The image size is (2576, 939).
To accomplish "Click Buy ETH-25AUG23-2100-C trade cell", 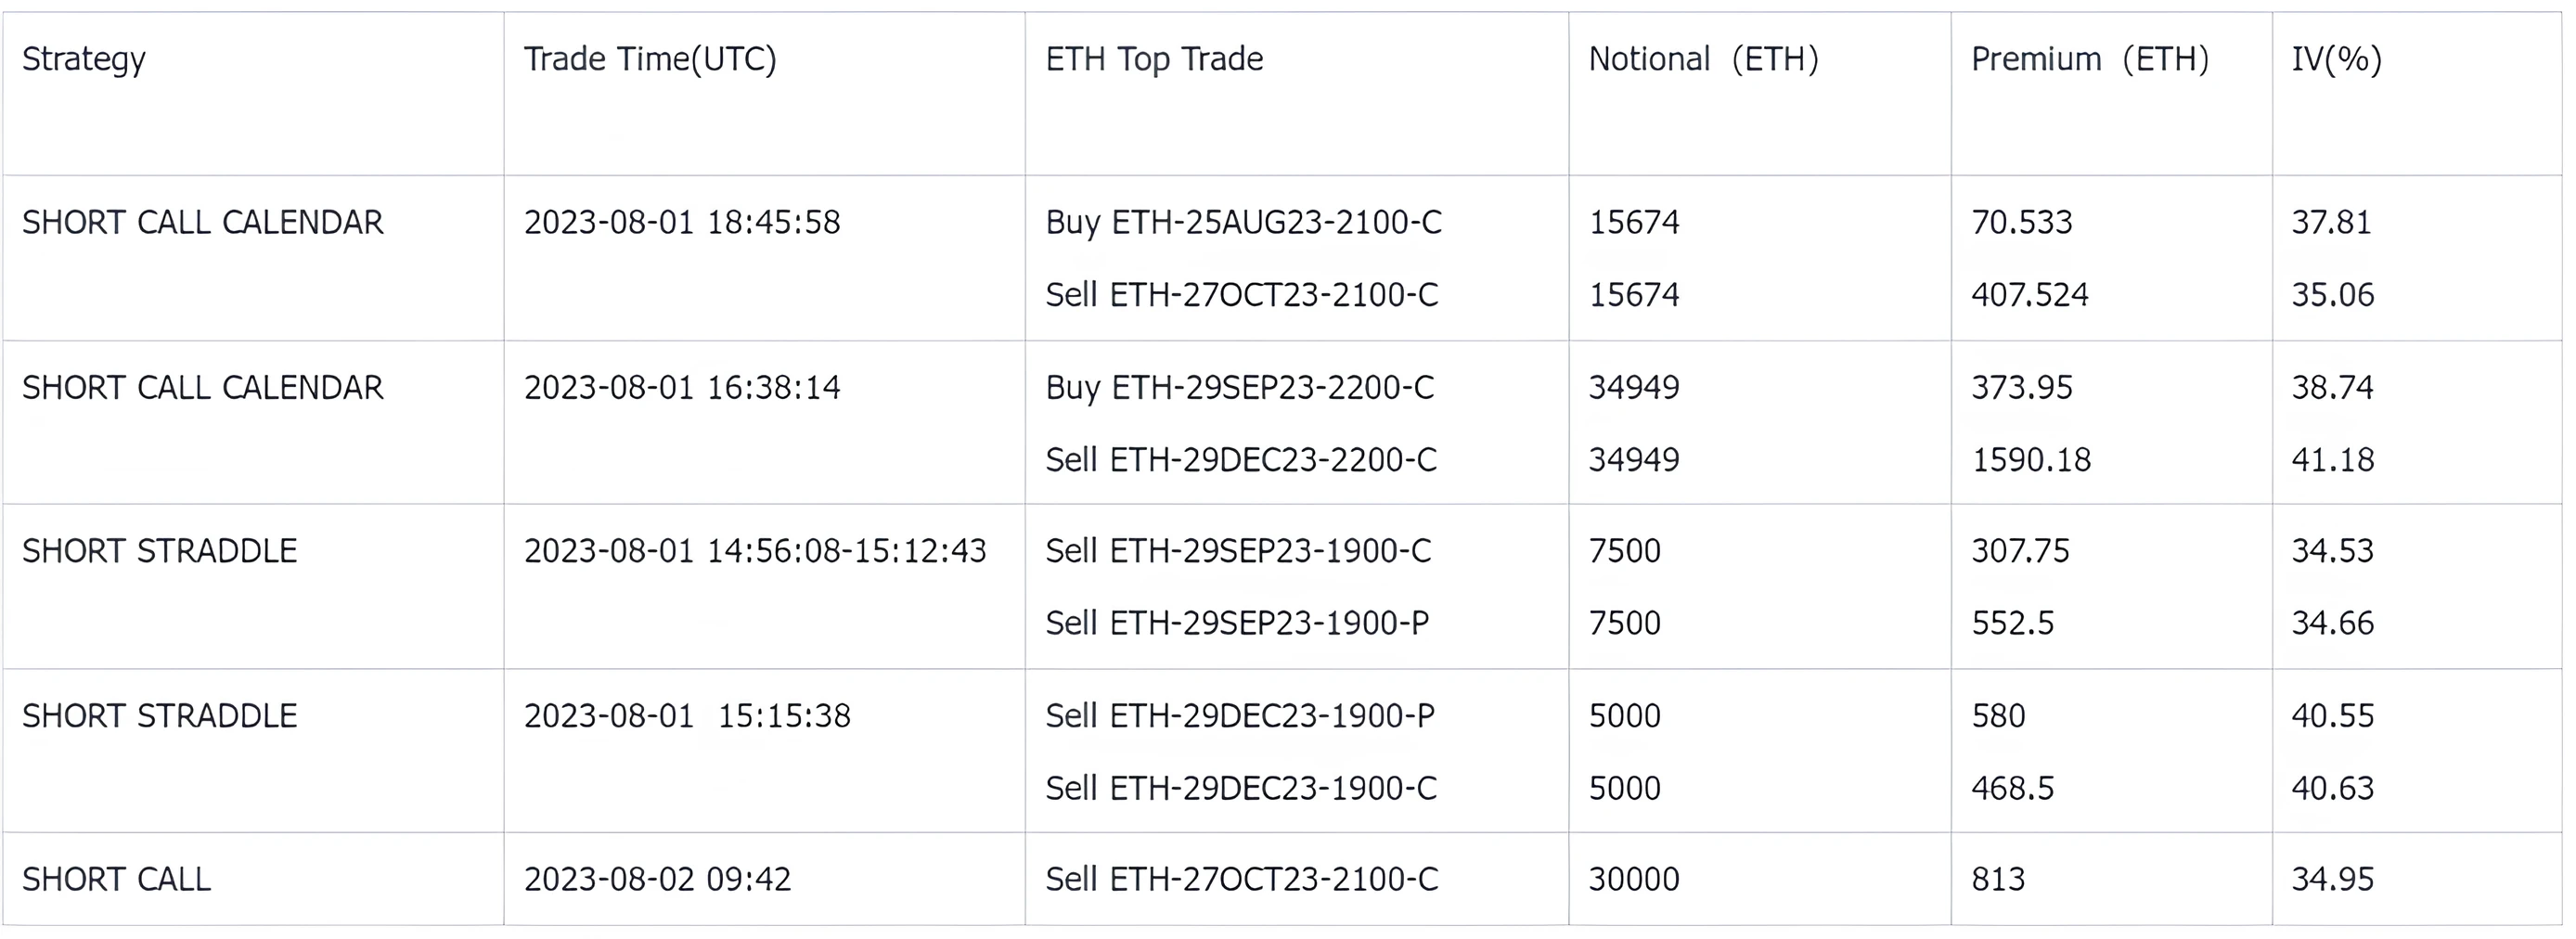I will click(x=1243, y=222).
